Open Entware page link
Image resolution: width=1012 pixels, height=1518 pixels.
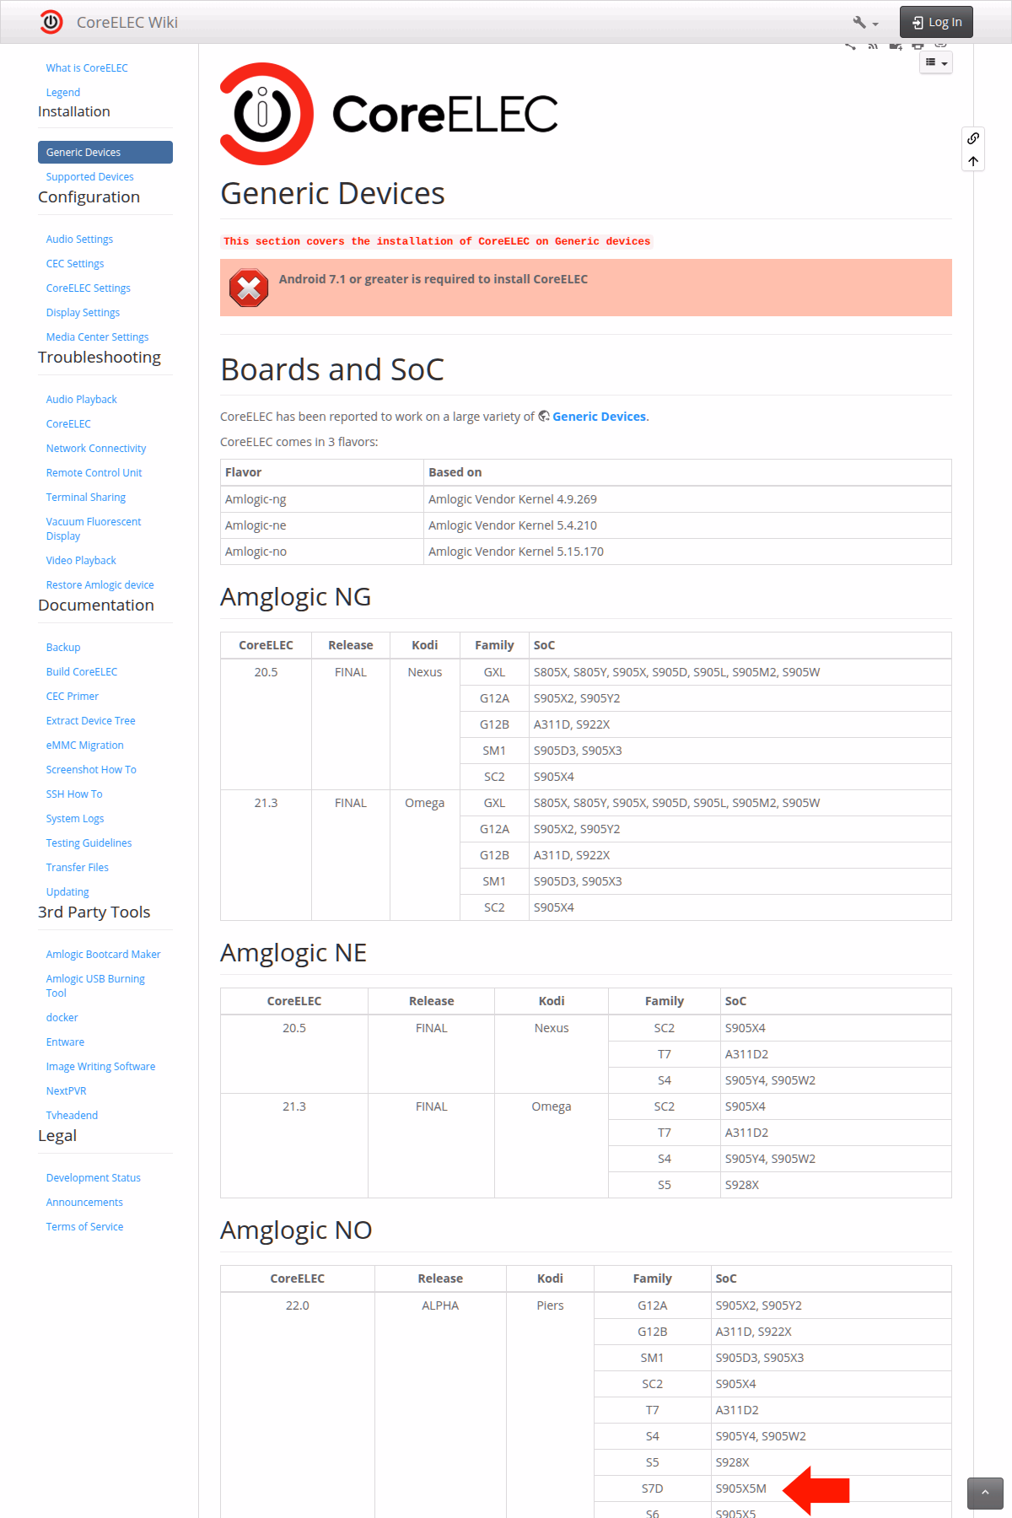[65, 1042]
